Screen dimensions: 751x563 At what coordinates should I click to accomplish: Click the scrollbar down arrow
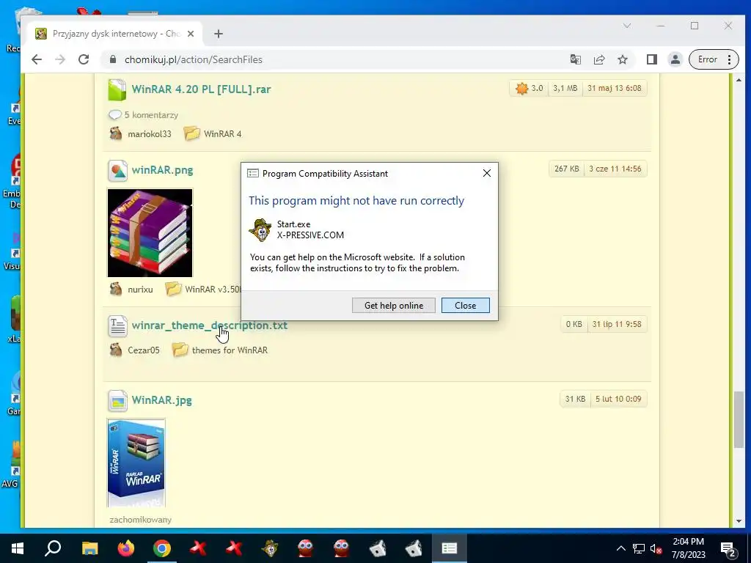click(739, 521)
